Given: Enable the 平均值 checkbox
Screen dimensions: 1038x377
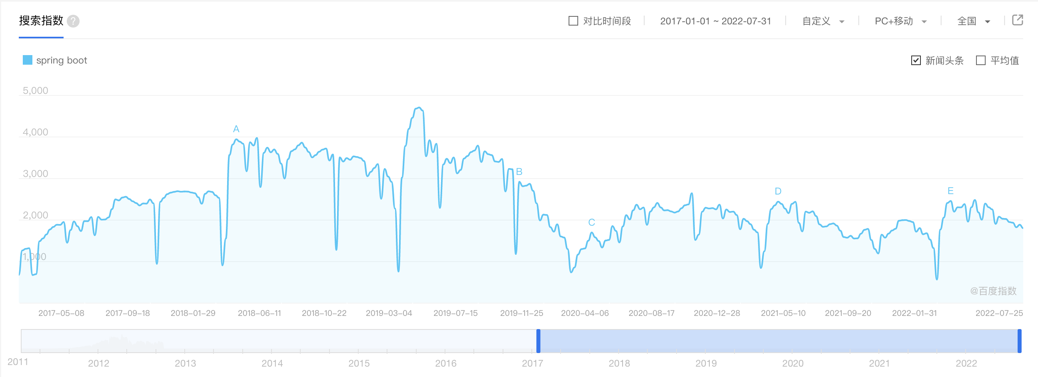Looking at the screenshot, I should [x=981, y=60].
